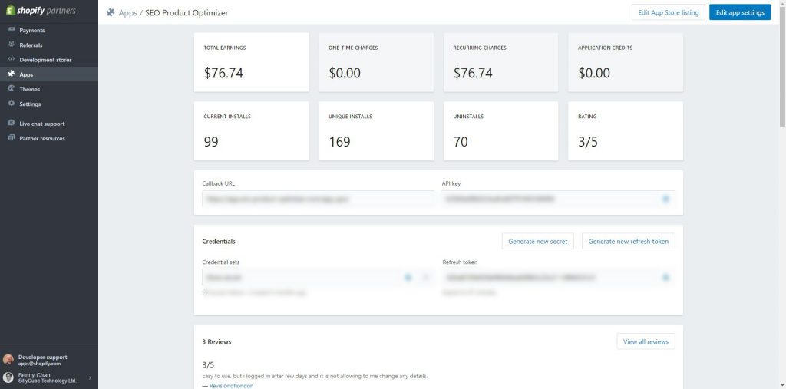
Task: Click the review text 'Easy to use...'
Action: [315, 376]
